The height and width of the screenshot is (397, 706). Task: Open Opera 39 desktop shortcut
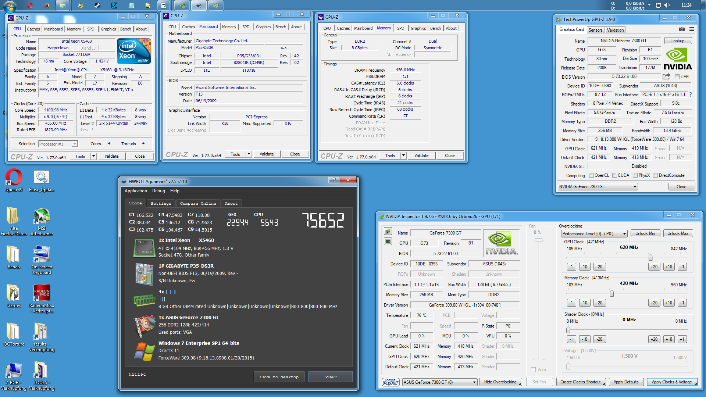(14, 180)
